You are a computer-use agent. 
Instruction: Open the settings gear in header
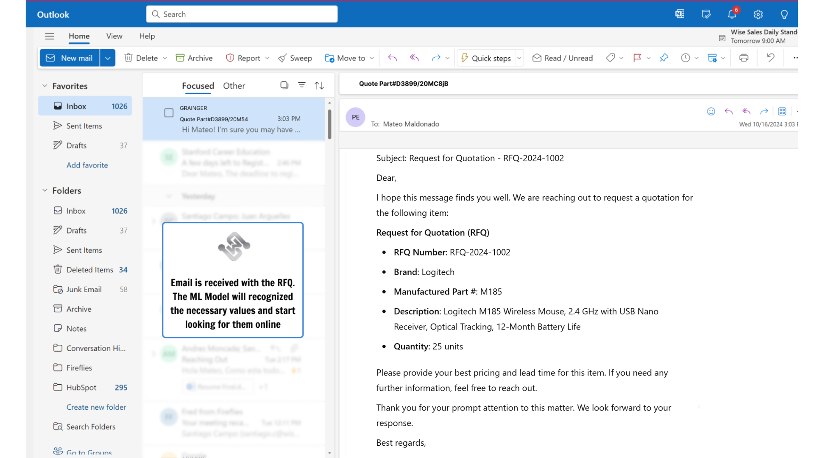pos(758,14)
